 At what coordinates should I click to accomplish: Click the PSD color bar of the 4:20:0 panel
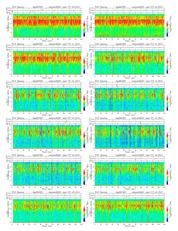(84, 176)
